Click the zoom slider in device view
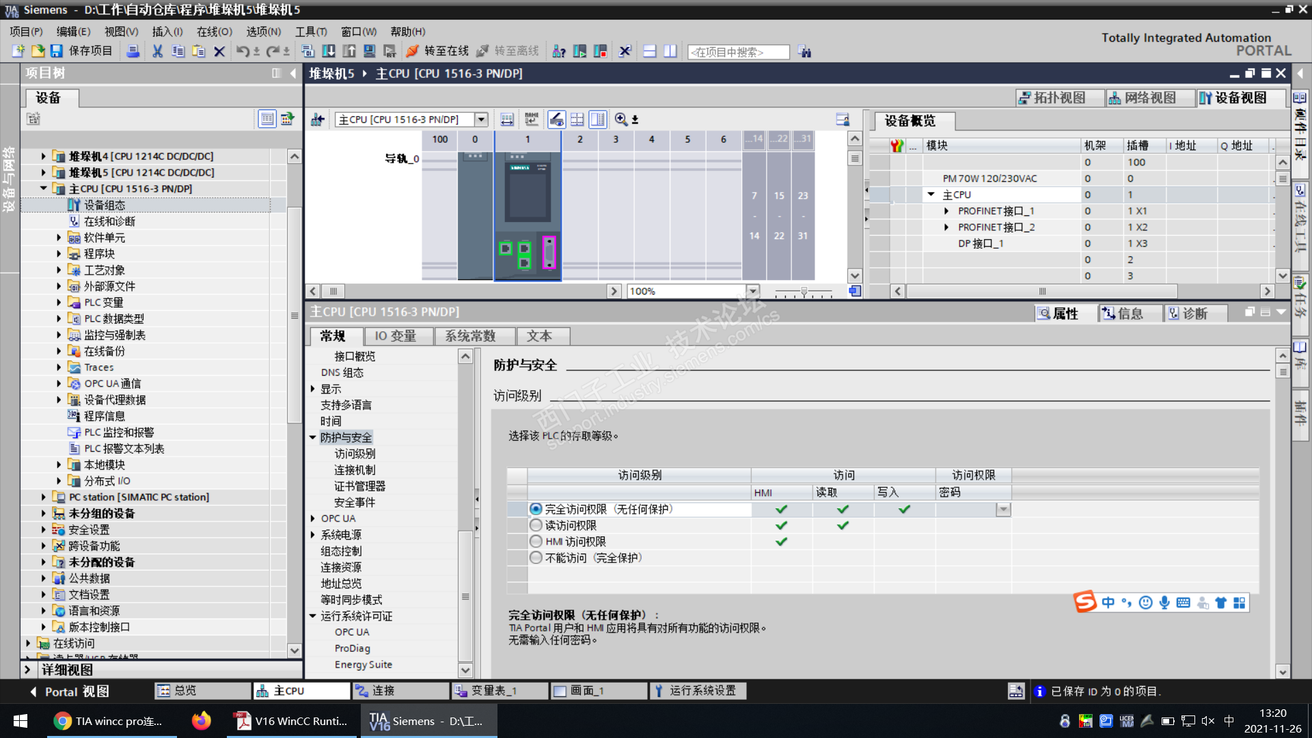The height and width of the screenshot is (738, 1312). [x=804, y=292]
